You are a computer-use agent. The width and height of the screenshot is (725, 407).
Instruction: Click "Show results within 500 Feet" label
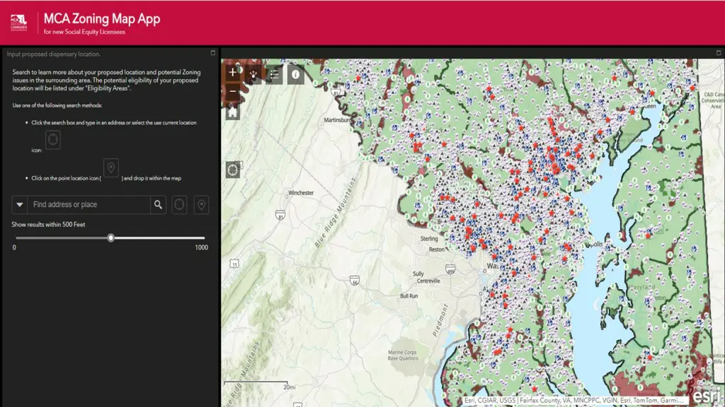pyautogui.click(x=49, y=224)
